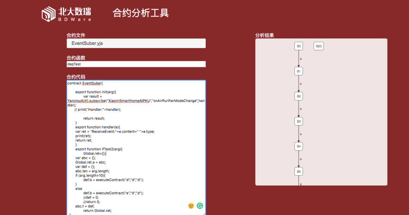Select the isolated B20 node

tap(318, 46)
